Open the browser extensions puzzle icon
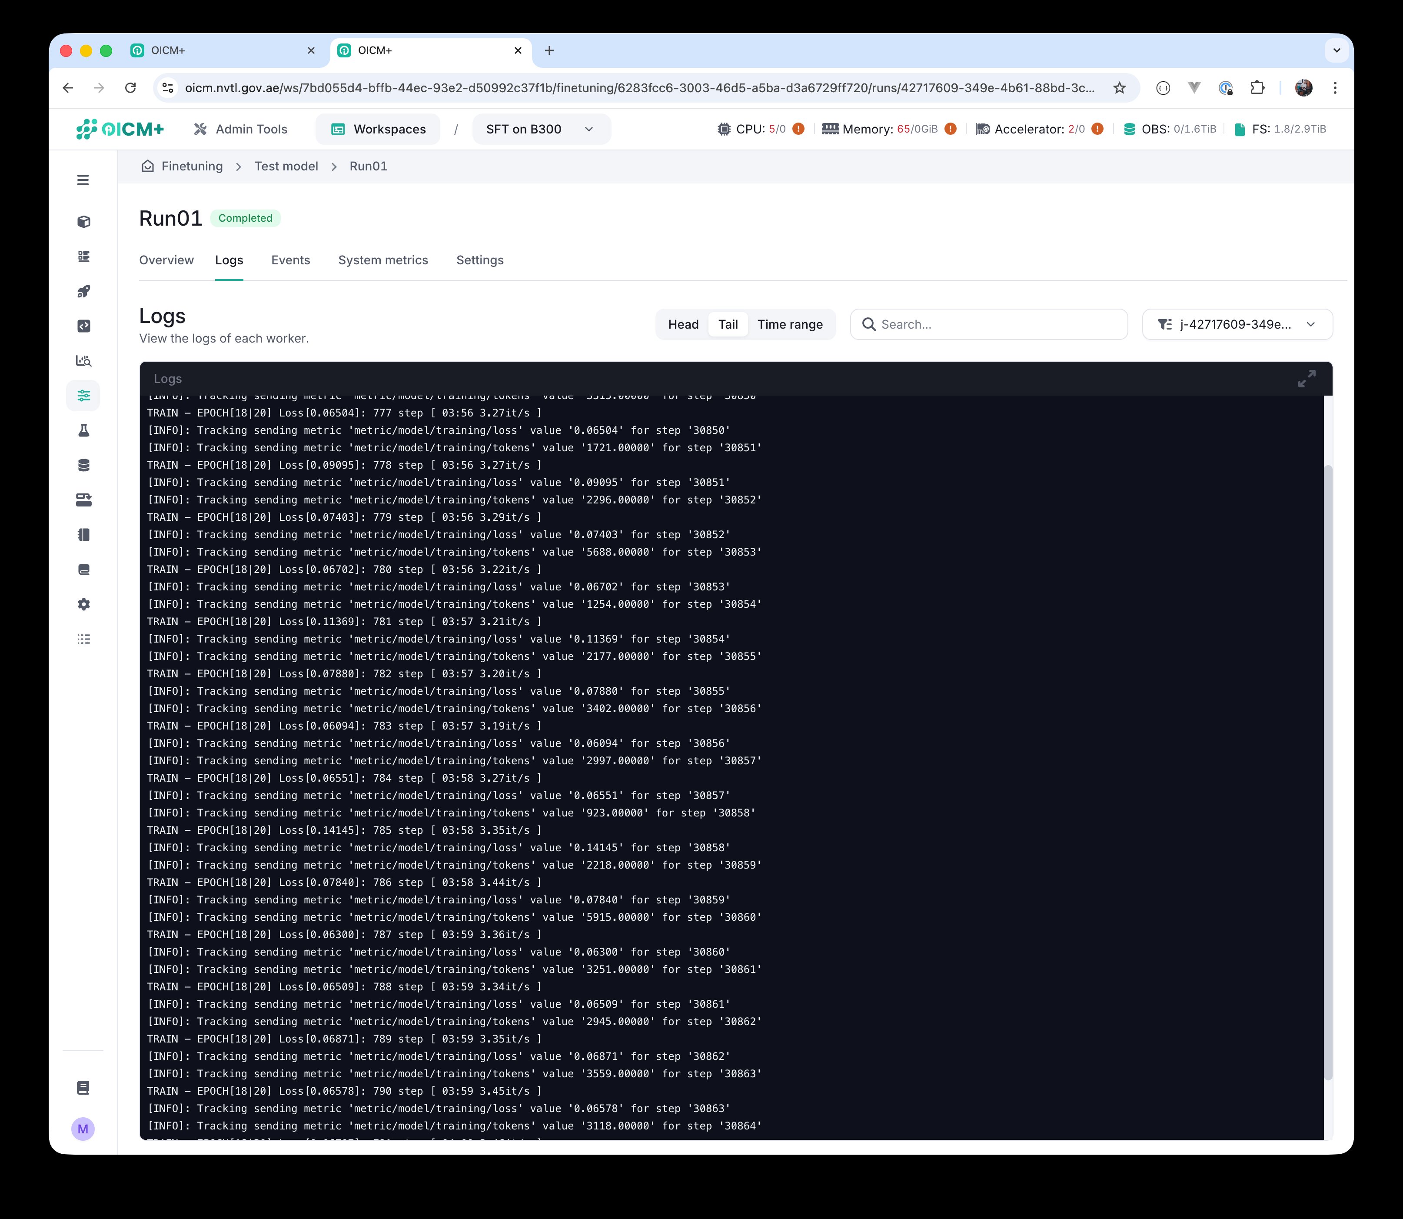 click(1257, 88)
